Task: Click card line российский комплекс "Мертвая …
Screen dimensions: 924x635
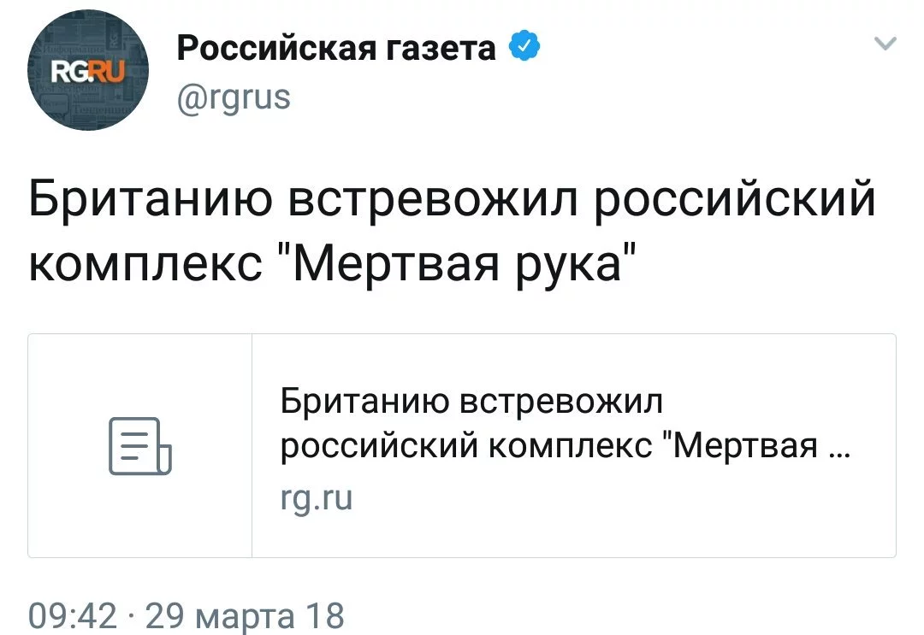Action: coord(566,445)
